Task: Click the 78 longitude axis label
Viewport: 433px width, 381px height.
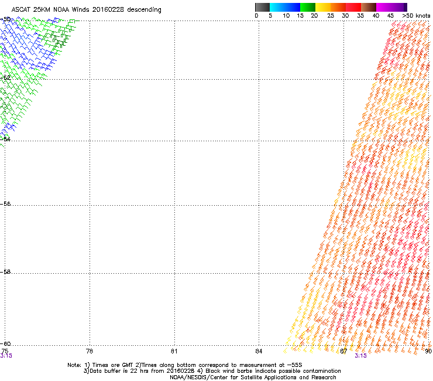Action: coord(90,351)
